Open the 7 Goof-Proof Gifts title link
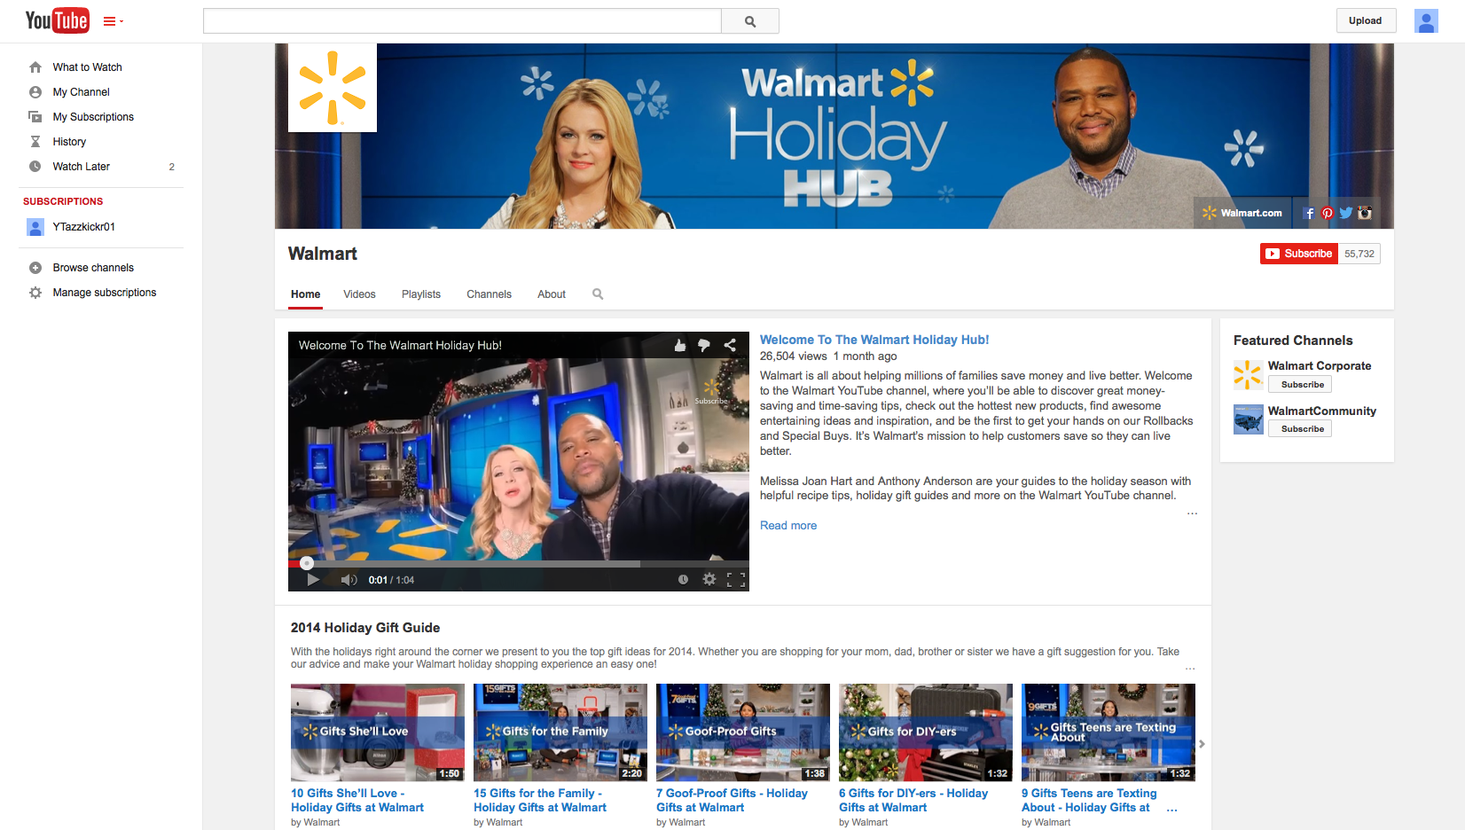1465x830 pixels. 732,801
